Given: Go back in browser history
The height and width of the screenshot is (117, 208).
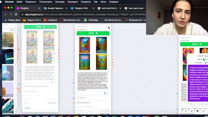Looking at the screenshot, I should 6,14.
